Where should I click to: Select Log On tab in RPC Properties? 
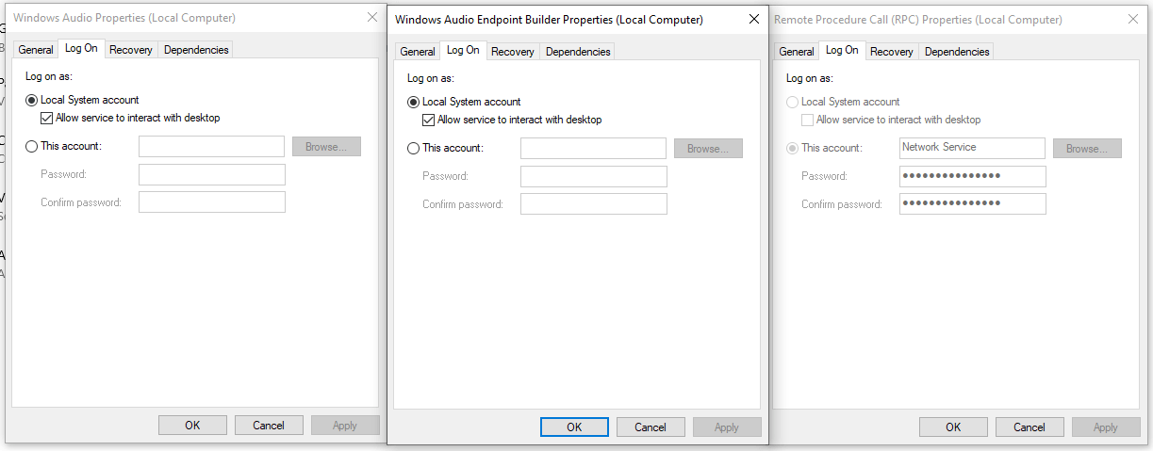click(842, 50)
